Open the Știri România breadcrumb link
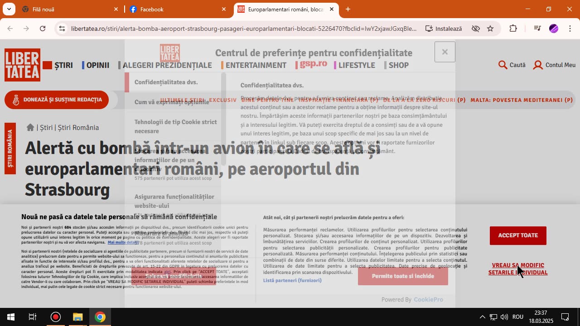Viewport: 580px width, 326px height. coord(78,128)
